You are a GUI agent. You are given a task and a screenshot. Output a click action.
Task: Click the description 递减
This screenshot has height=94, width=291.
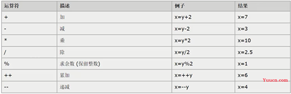pos(65,87)
